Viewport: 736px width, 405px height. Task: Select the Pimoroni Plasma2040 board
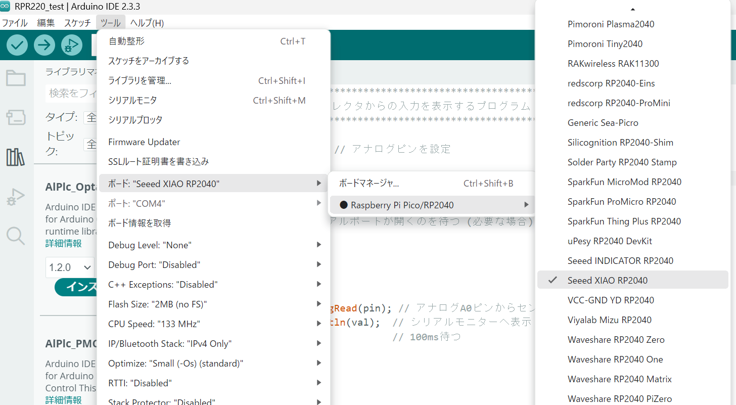click(x=633, y=24)
